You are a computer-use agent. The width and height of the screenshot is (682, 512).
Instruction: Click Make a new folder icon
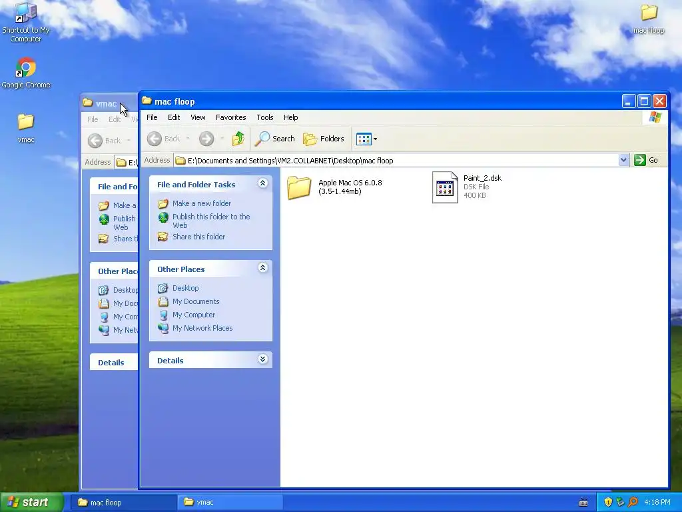click(x=163, y=203)
